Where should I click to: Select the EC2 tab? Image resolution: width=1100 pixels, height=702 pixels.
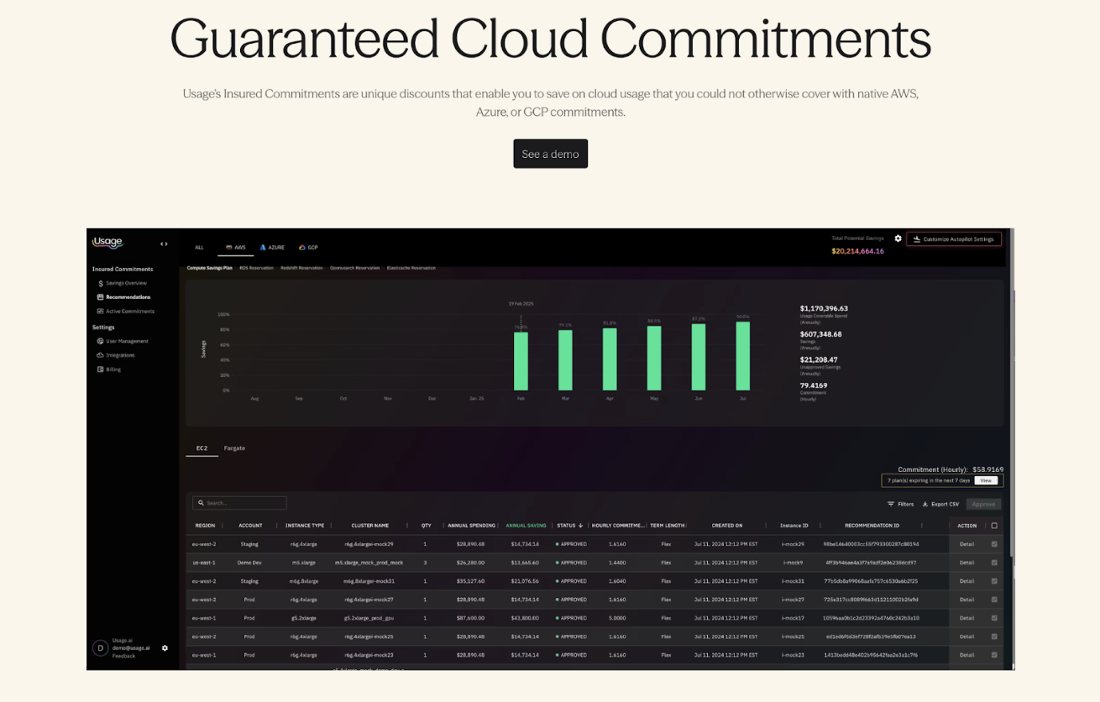tap(202, 448)
